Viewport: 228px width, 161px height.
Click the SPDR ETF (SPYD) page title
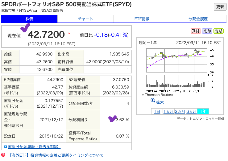click(66, 4)
